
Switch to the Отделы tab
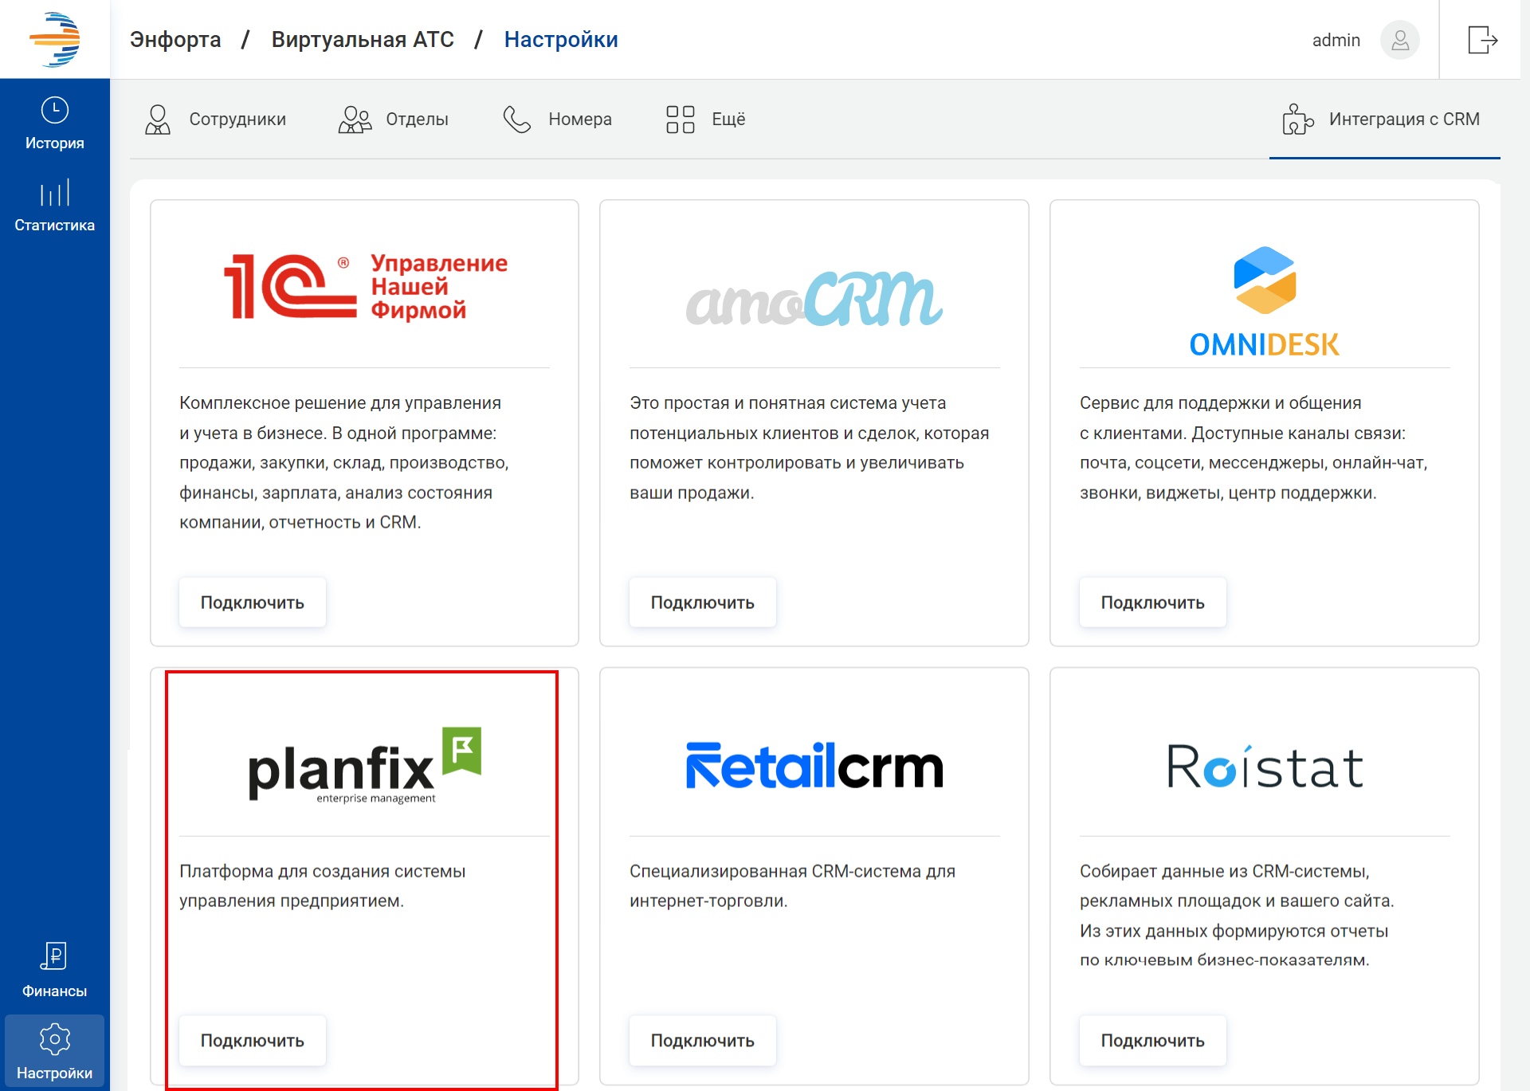pyautogui.click(x=394, y=120)
